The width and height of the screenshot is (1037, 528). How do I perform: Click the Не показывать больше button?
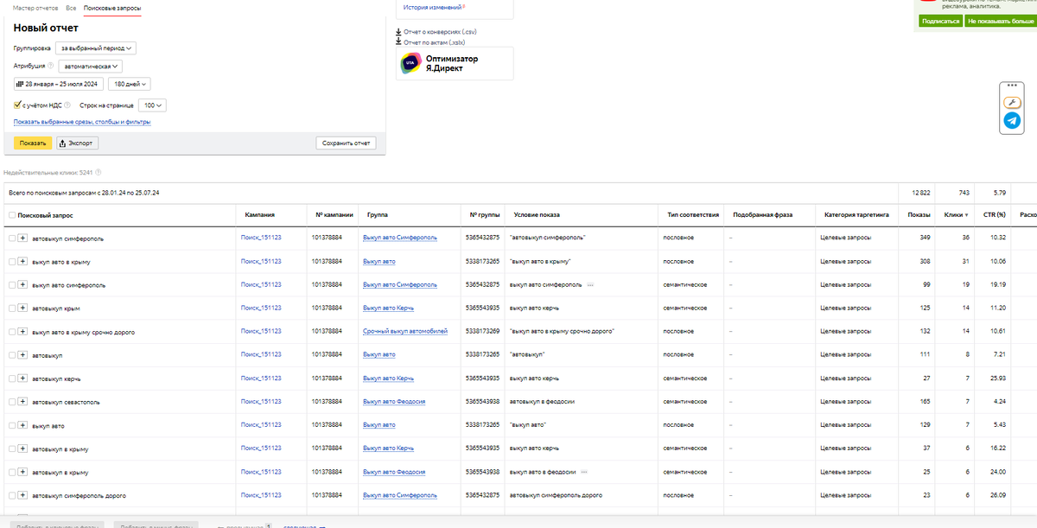(1000, 21)
